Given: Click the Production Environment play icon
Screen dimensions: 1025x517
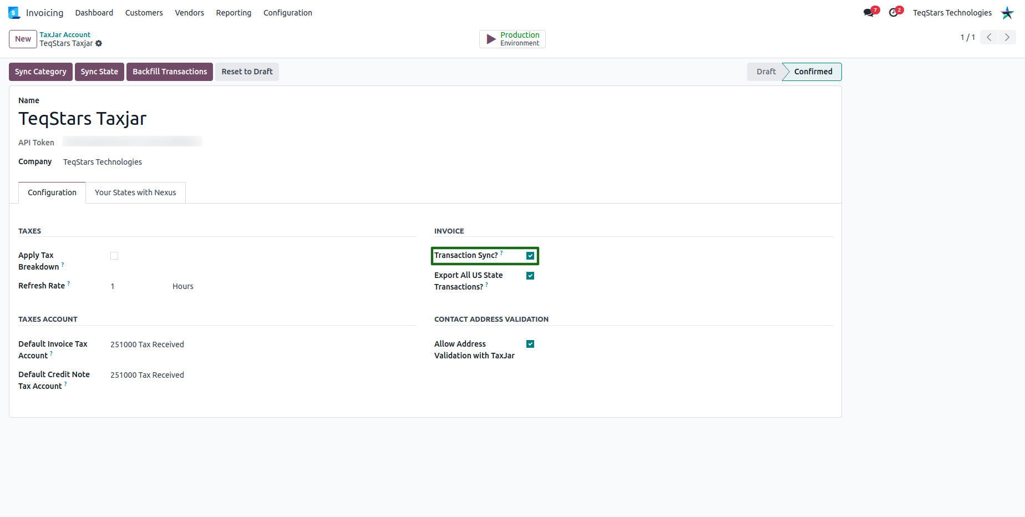Looking at the screenshot, I should click(491, 39).
